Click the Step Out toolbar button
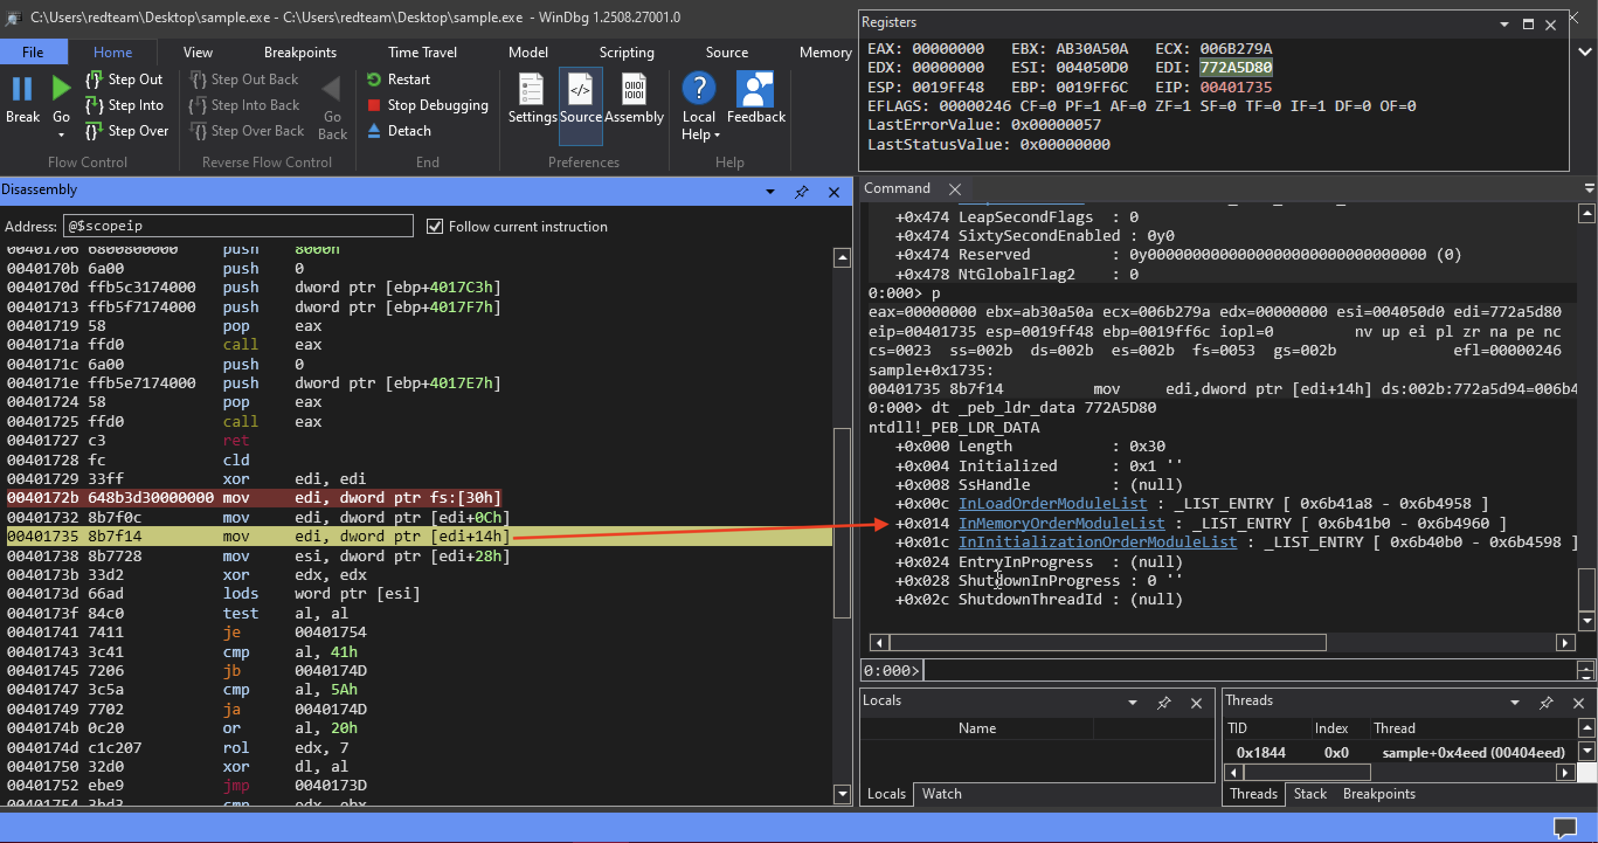The height and width of the screenshot is (843, 1598). (x=124, y=80)
